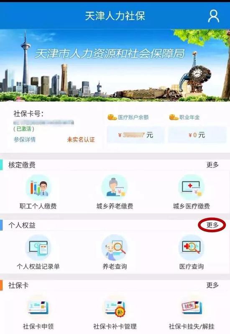
Task: Expand 更多 in 社保卡 section
Action: point(212,285)
